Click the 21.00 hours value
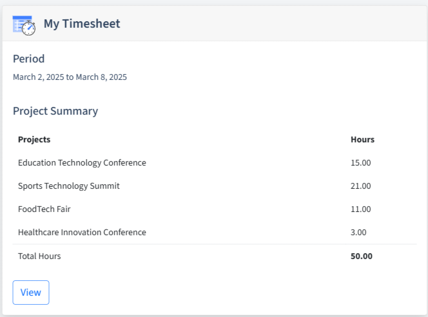The height and width of the screenshot is (317, 428). [360, 186]
